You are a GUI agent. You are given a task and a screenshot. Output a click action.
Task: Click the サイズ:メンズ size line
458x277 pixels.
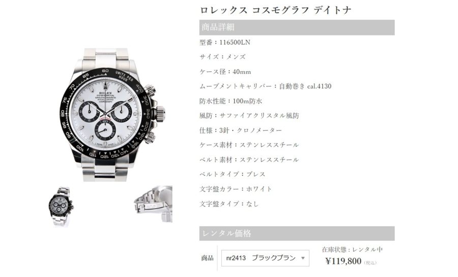223,57
